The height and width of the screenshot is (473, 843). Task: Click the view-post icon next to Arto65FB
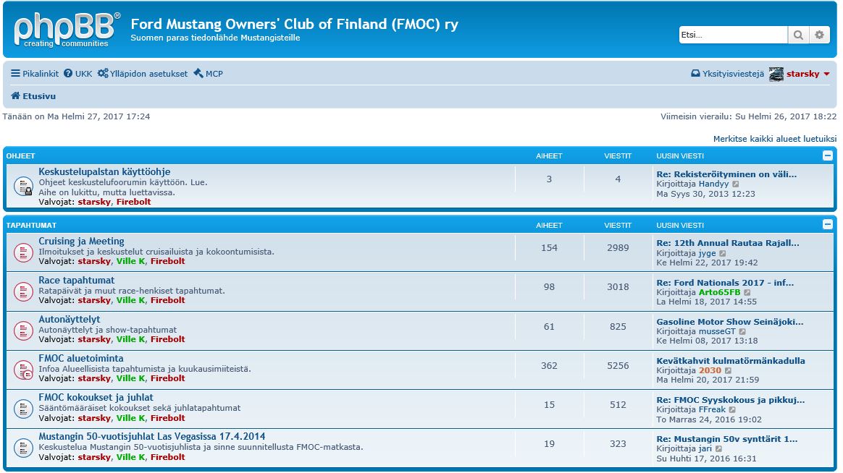click(747, 292)
